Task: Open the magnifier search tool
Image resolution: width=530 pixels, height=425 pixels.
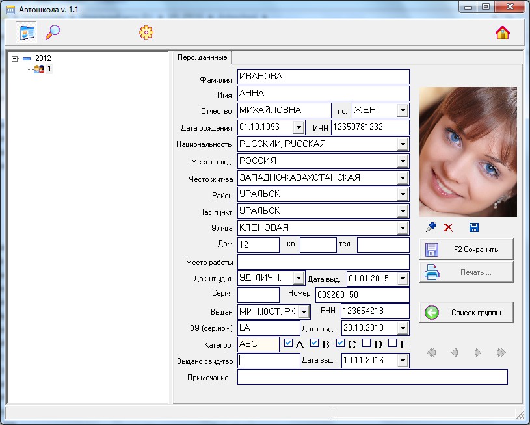Action: 52,32
